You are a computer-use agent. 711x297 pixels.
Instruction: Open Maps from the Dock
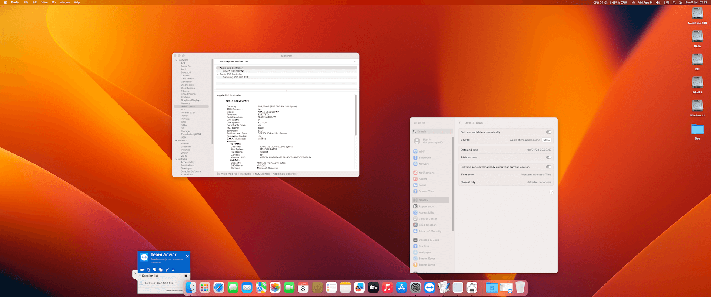tap(261, 287)
